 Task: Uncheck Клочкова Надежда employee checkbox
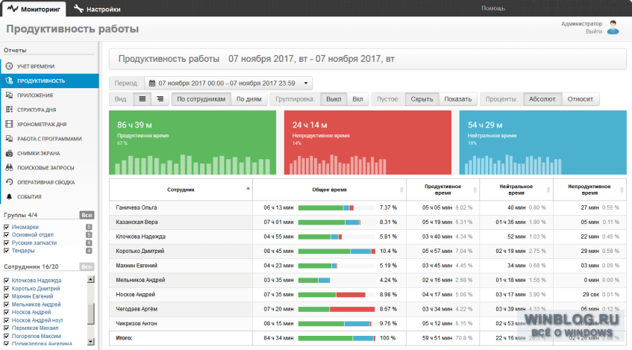pyautogui.click(x=7, y=281)
